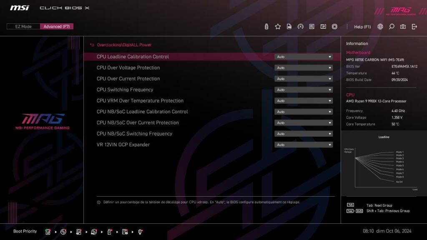This screenshot has width=427, height=240.
Task: Change CPU Switching Frequency from Auto
Action: pyautogui.click(x=304, y=90)
